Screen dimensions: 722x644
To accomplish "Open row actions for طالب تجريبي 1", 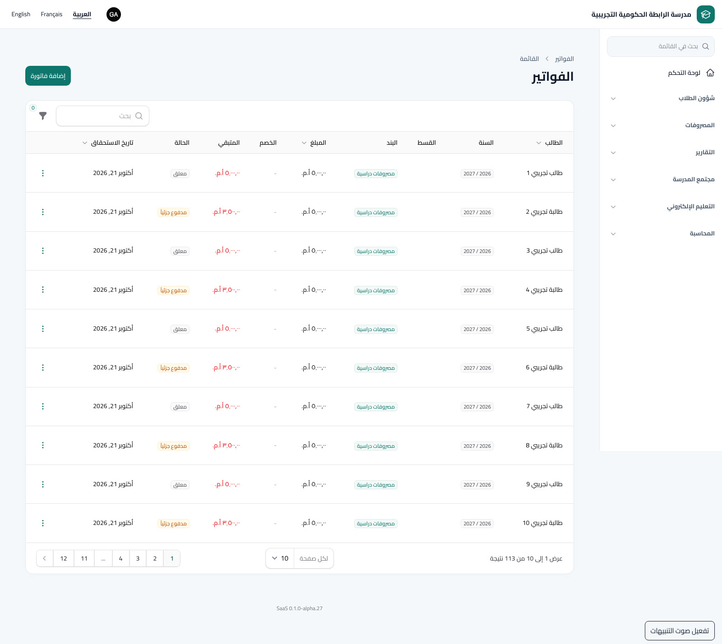I will click(43, 173).
